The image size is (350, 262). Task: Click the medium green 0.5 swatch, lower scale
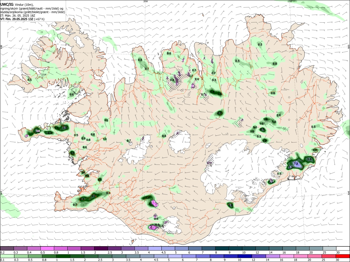(35, 256)
